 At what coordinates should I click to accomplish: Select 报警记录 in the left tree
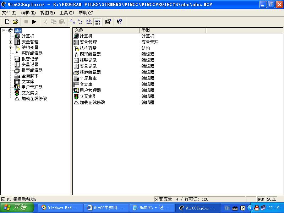30,59
